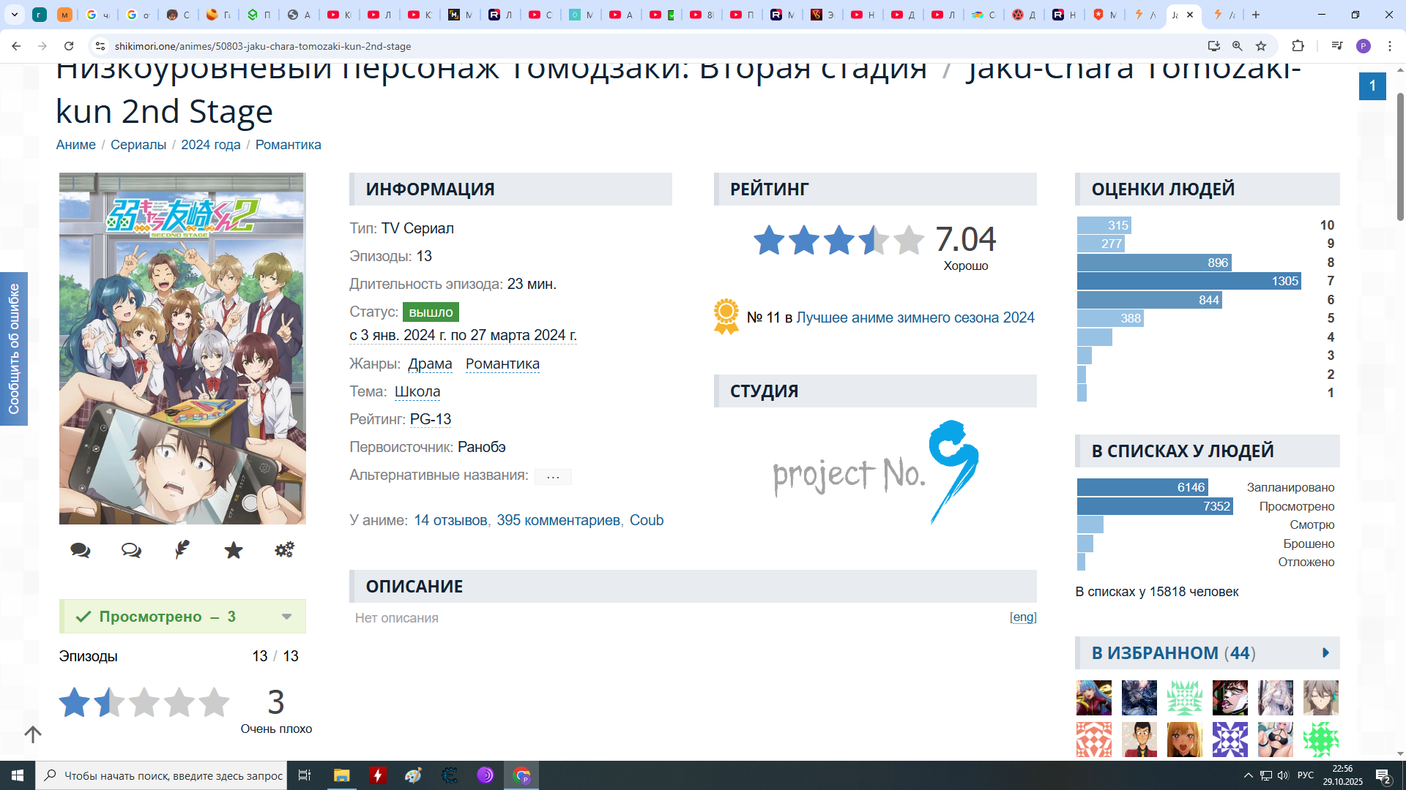Click the Драма genre tag

(x=430, y=364)
